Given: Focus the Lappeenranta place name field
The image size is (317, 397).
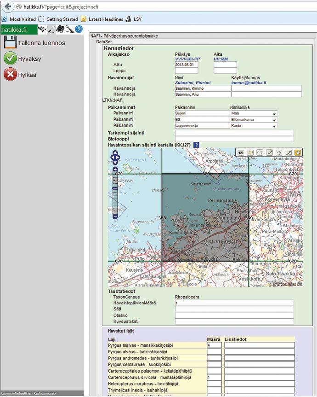Looking at the screenshot, I should [202, 126].
